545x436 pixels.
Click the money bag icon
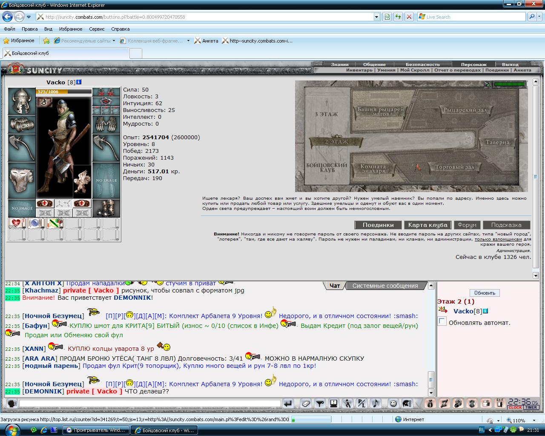click(430, 403)
